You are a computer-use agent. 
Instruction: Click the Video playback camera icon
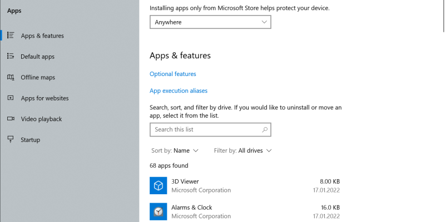[x=11, y=119]
